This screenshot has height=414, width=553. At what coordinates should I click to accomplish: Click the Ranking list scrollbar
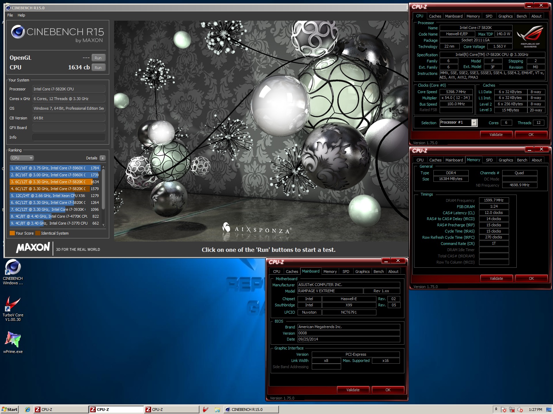click(103, 196)
